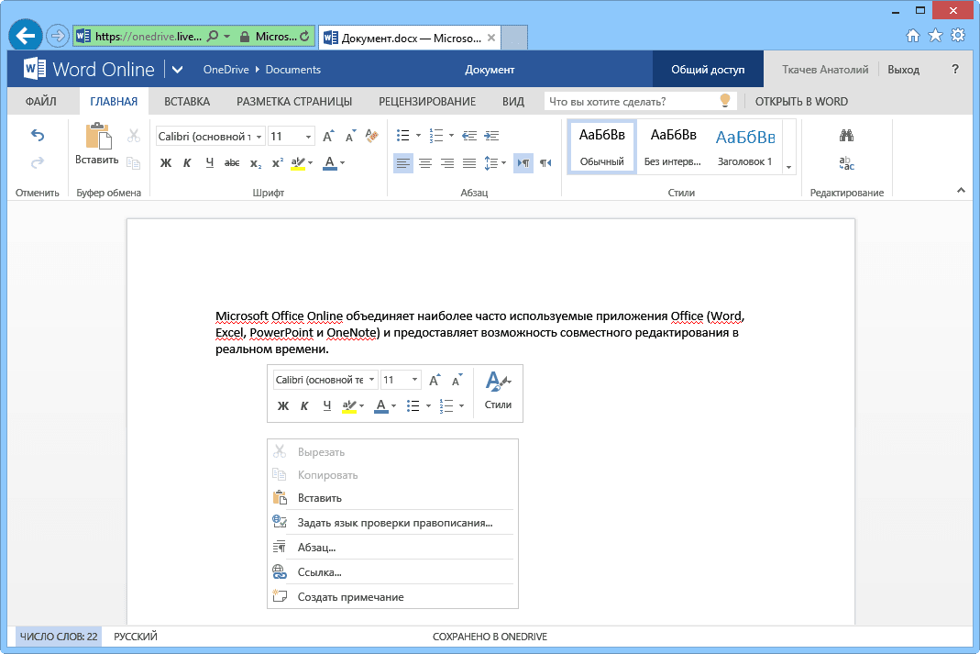This screenshot has height=654, width=980.
Task: Open the ribbon font size dropdown
Action: coord(308,137)
